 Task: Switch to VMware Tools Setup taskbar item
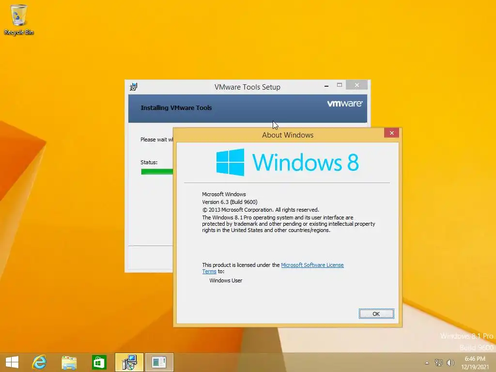pos(129,362)
